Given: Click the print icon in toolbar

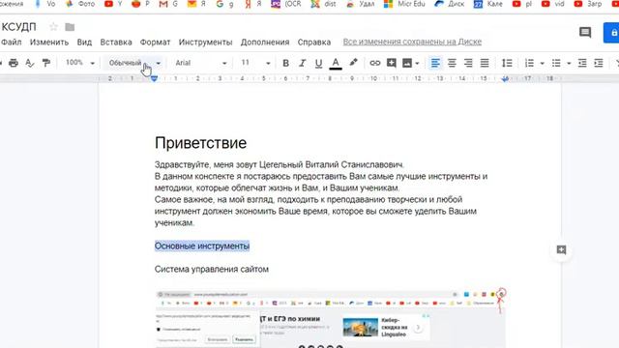Looking at the screenshot, I should [x=14, y=63].
